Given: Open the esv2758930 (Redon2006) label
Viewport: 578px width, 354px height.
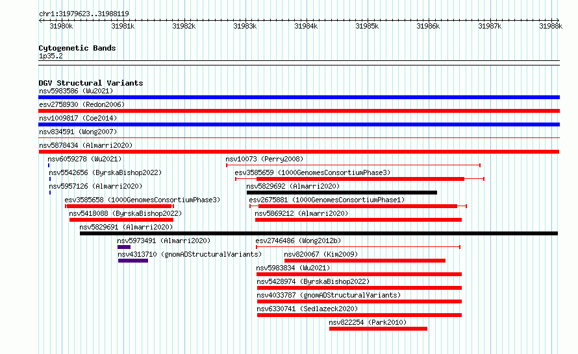Looking at the screenshot, I should [82, 104].
